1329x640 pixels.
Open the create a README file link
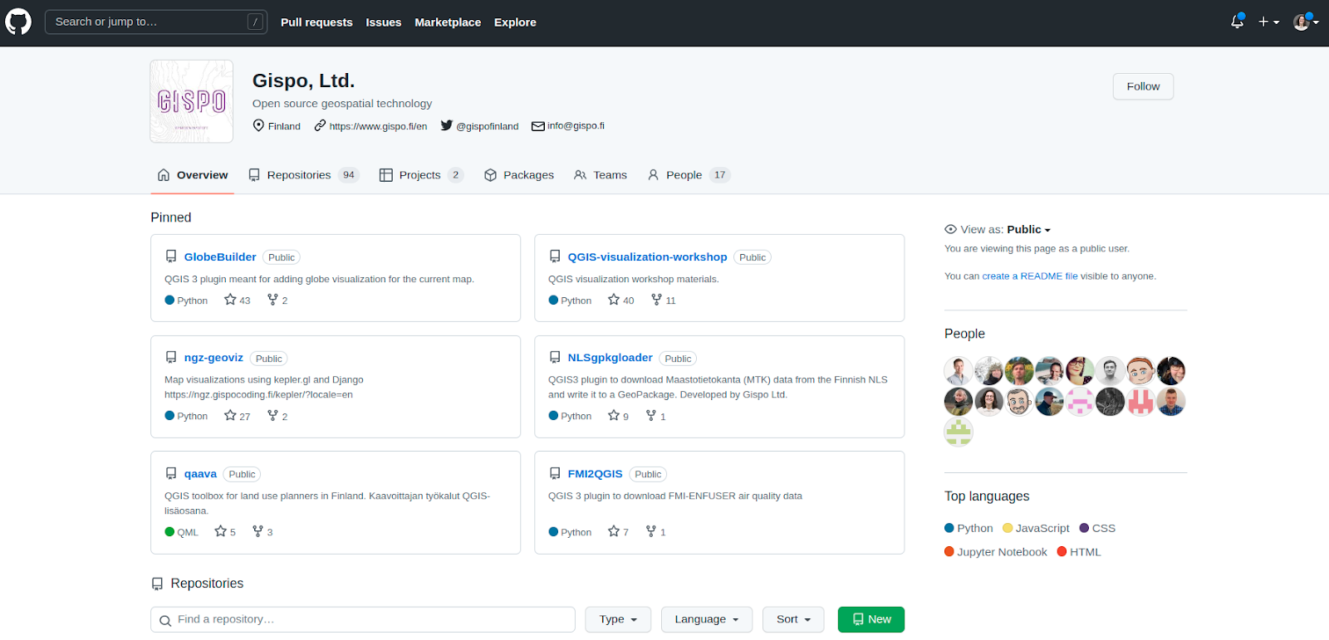[1029, 276]
